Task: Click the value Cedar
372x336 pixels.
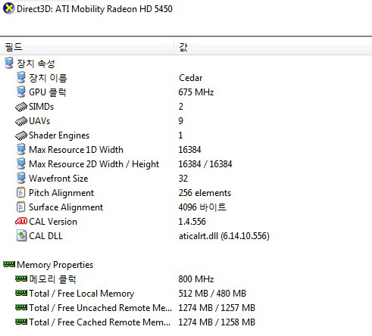Action: click(191, 78)
